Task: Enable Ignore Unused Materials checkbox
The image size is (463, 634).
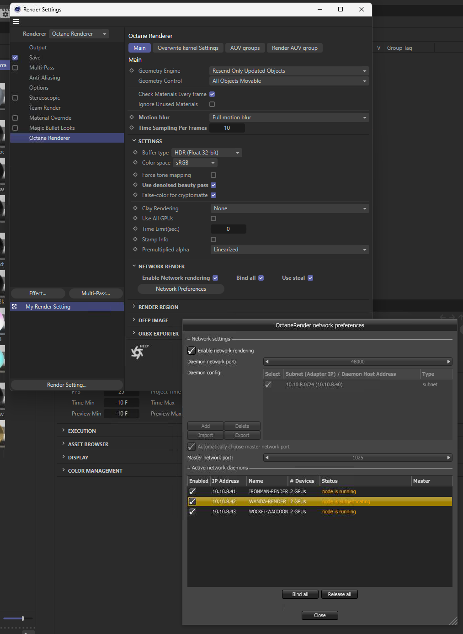Action: click(212, 104)
